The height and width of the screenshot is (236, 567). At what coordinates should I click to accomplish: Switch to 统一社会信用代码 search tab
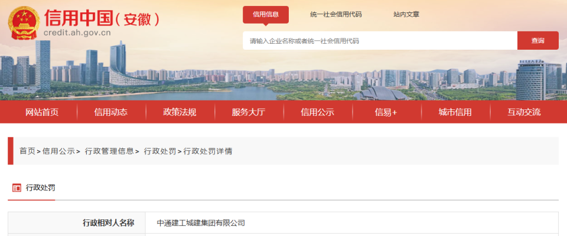335,14
